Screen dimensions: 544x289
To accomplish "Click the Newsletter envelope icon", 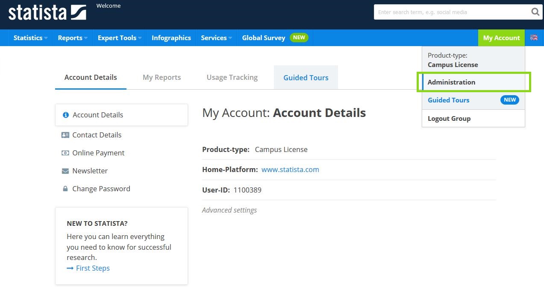I will tap(65, 171).
